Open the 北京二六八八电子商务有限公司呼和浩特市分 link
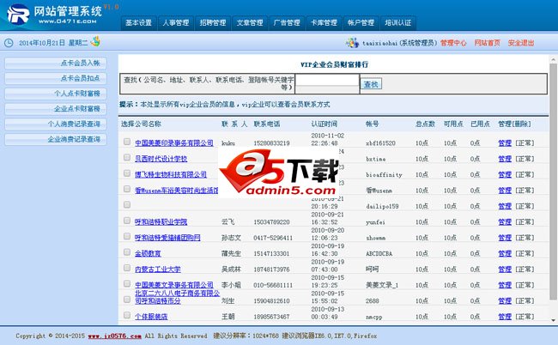This screenshot has height=345, width=558. pos(177,297)
